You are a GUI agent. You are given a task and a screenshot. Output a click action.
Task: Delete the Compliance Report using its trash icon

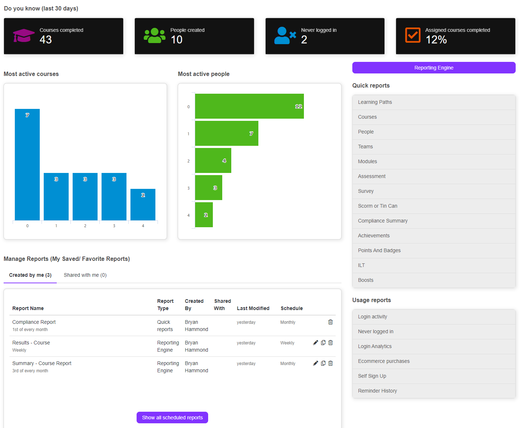[330, 322]
